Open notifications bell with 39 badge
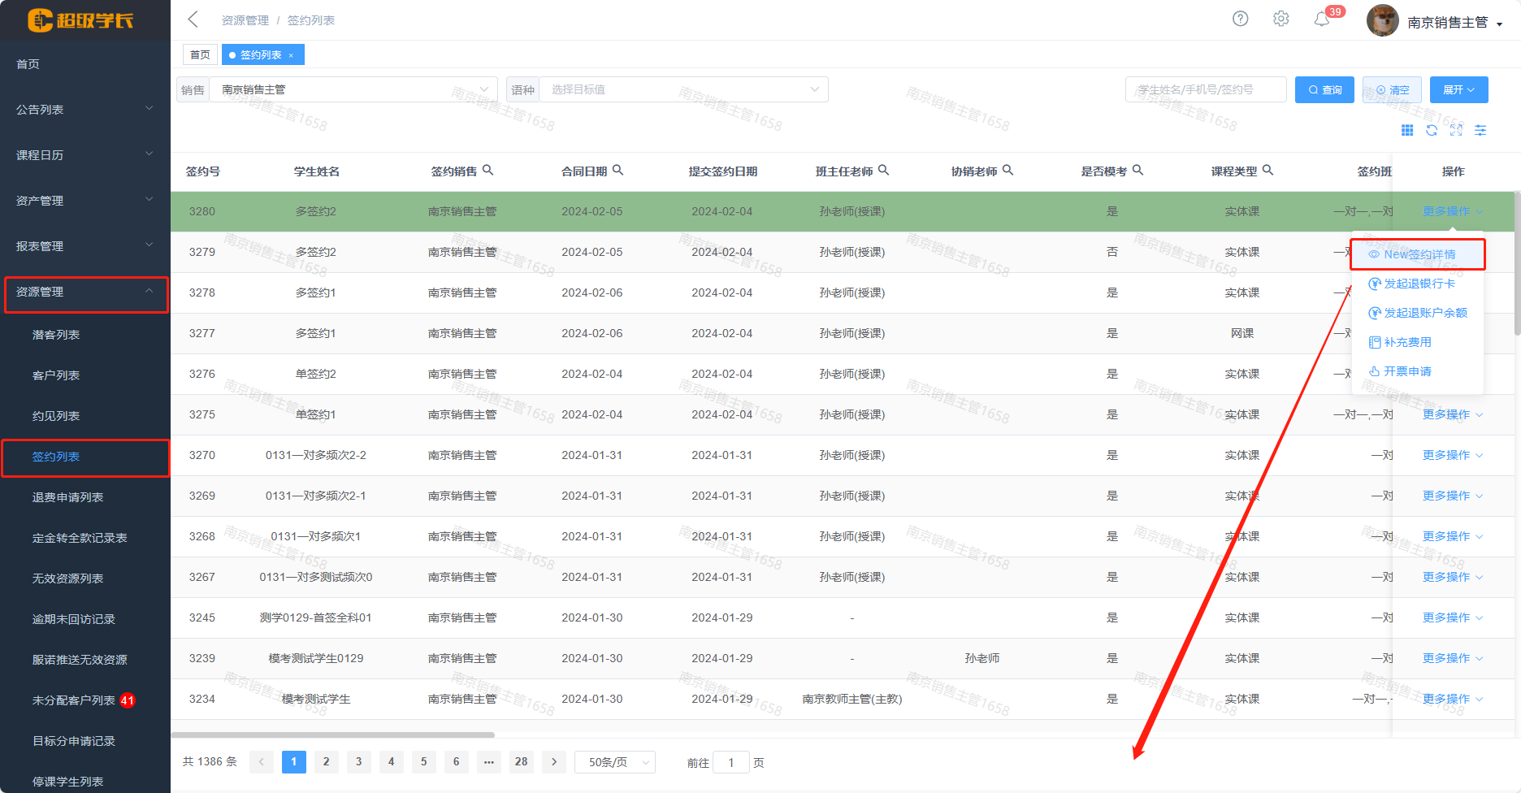The height and width of the screenshot is (793, 1521). coord(1322,19)
